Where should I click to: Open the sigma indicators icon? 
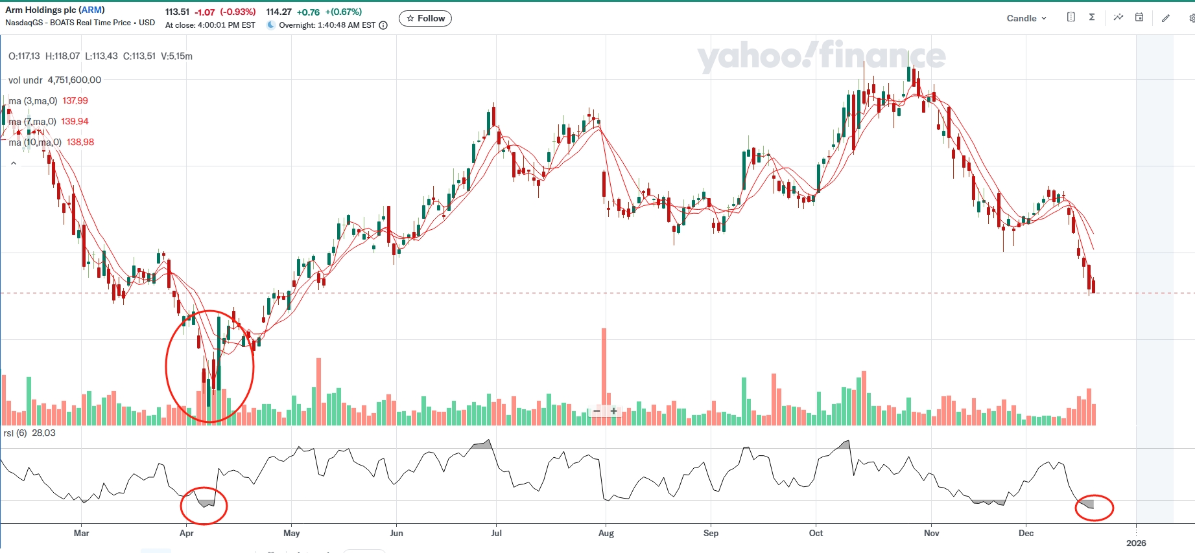point(1092,17)
